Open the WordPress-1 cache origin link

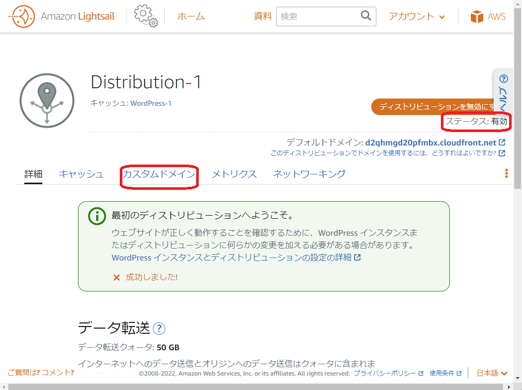[151, 103]
